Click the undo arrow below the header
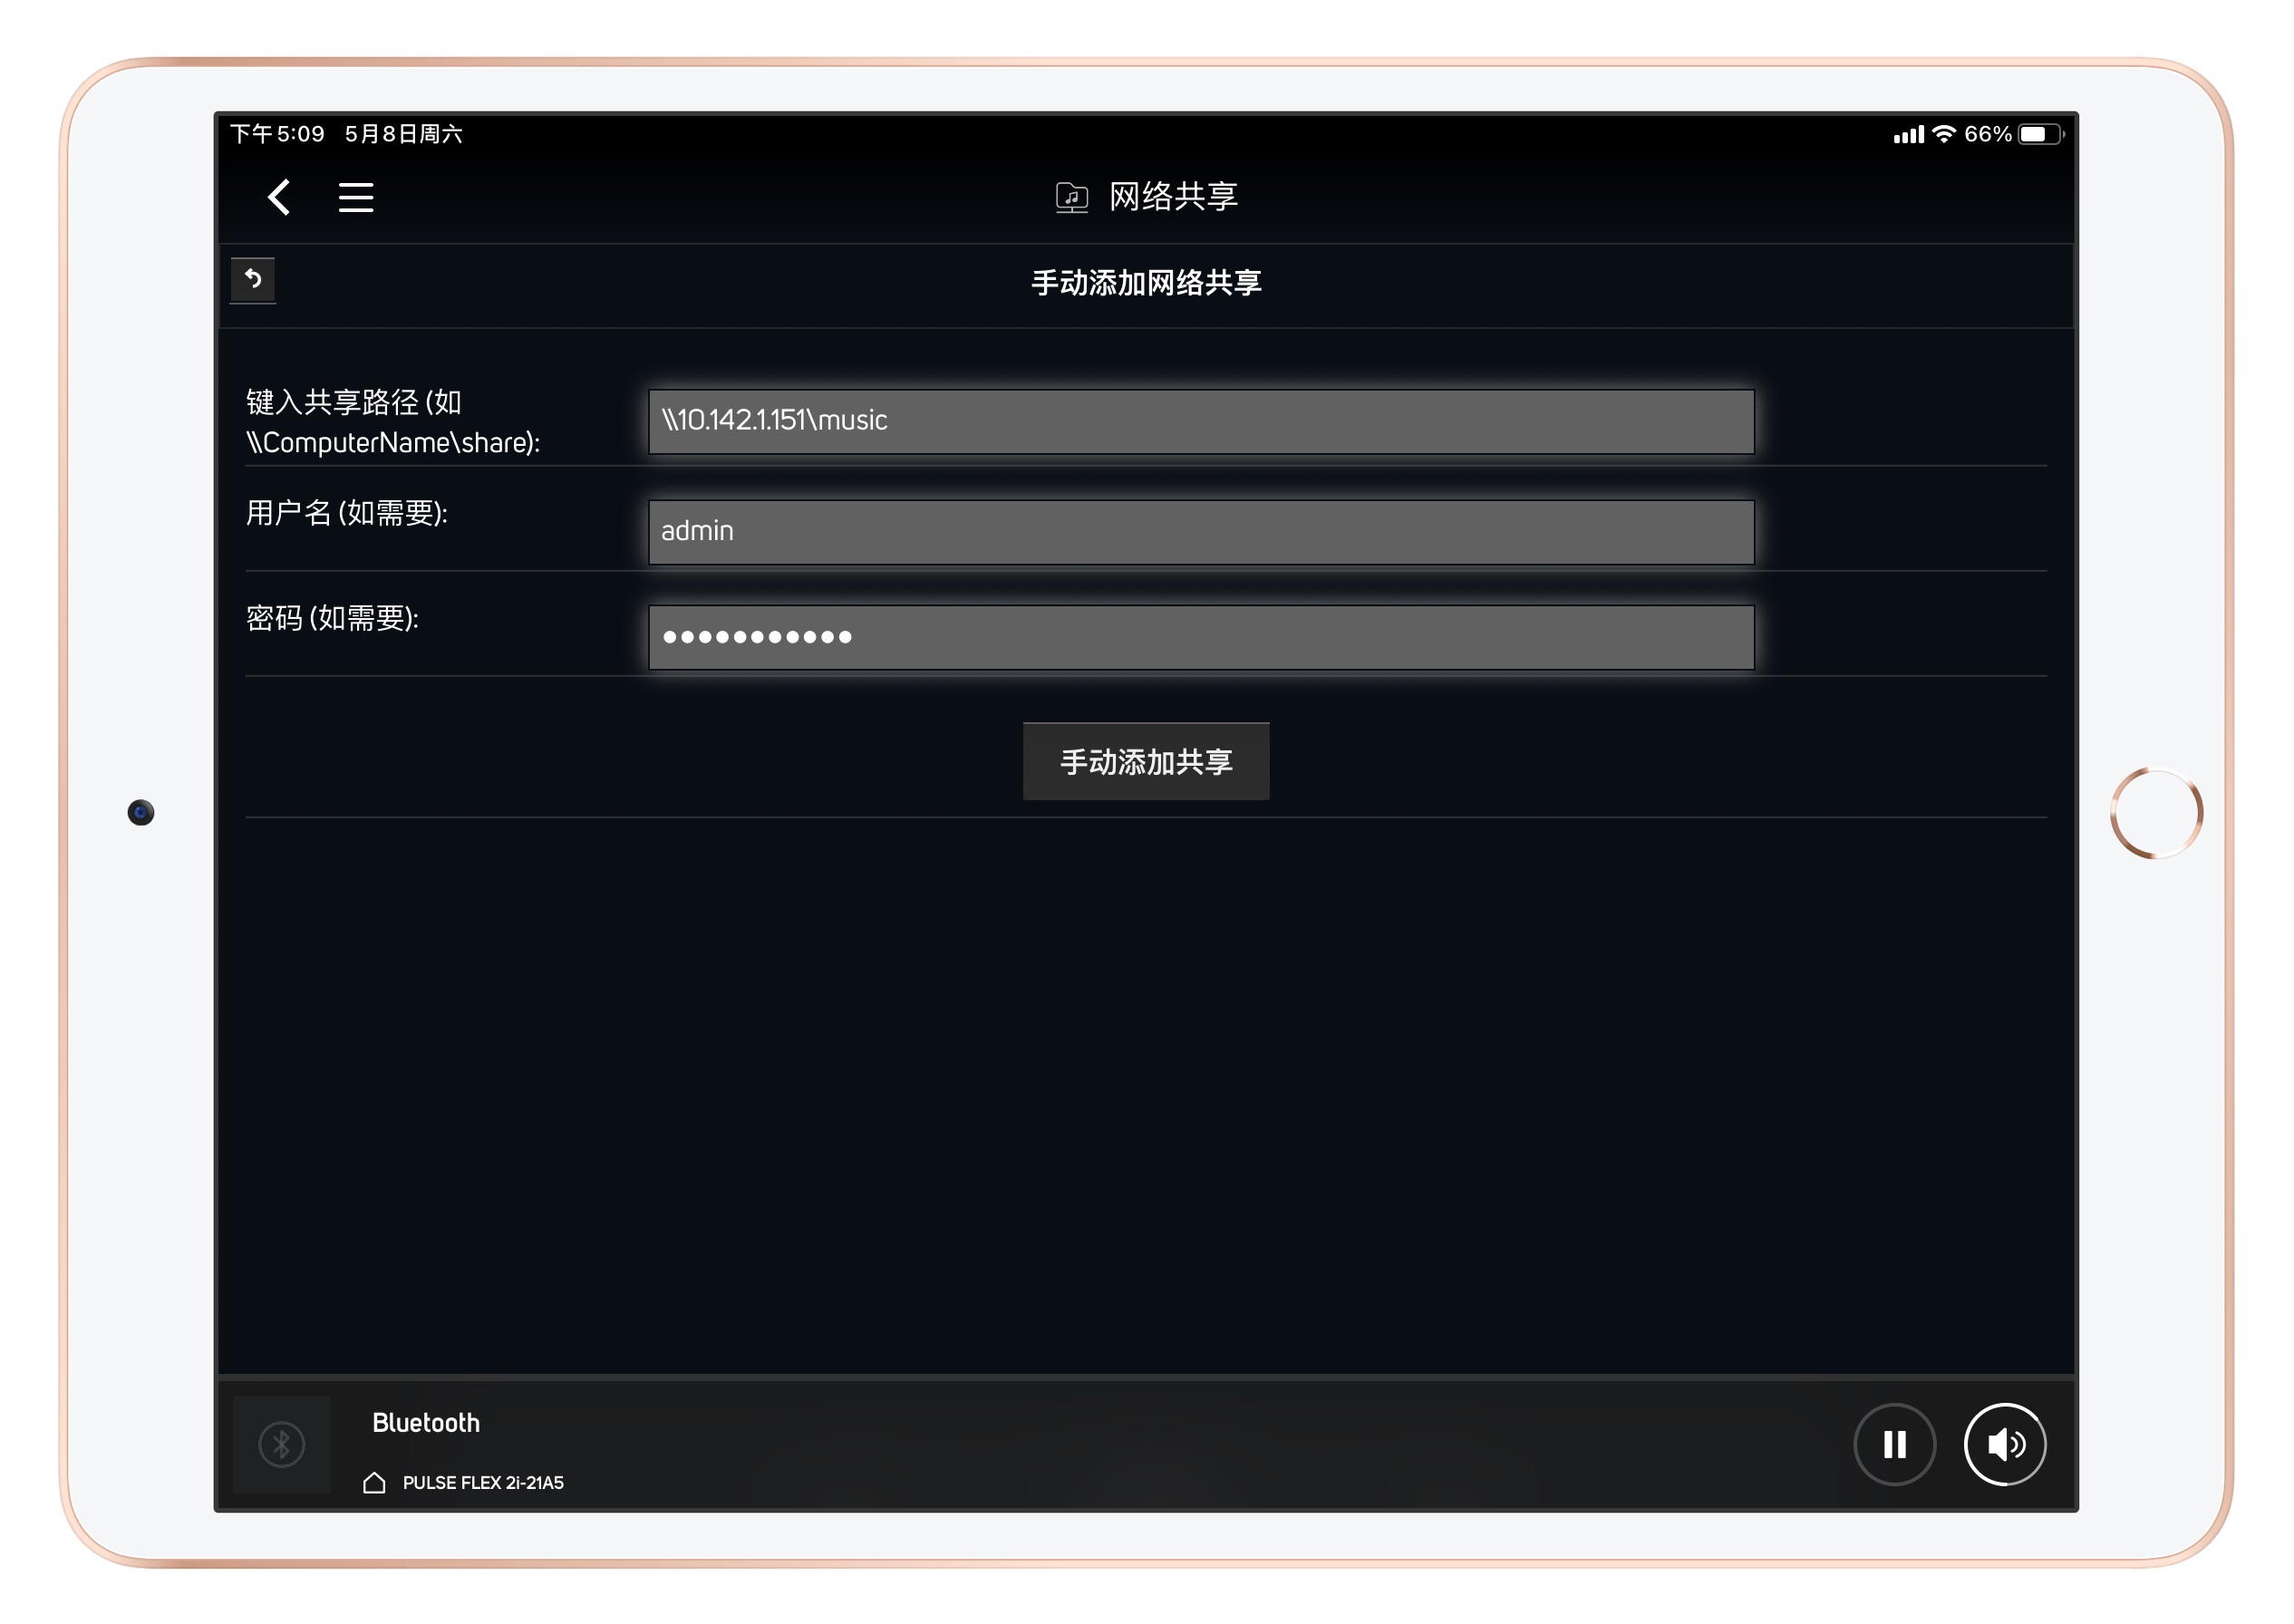Viewport: 2294px width, 1624px height. [x=253, y=281]
